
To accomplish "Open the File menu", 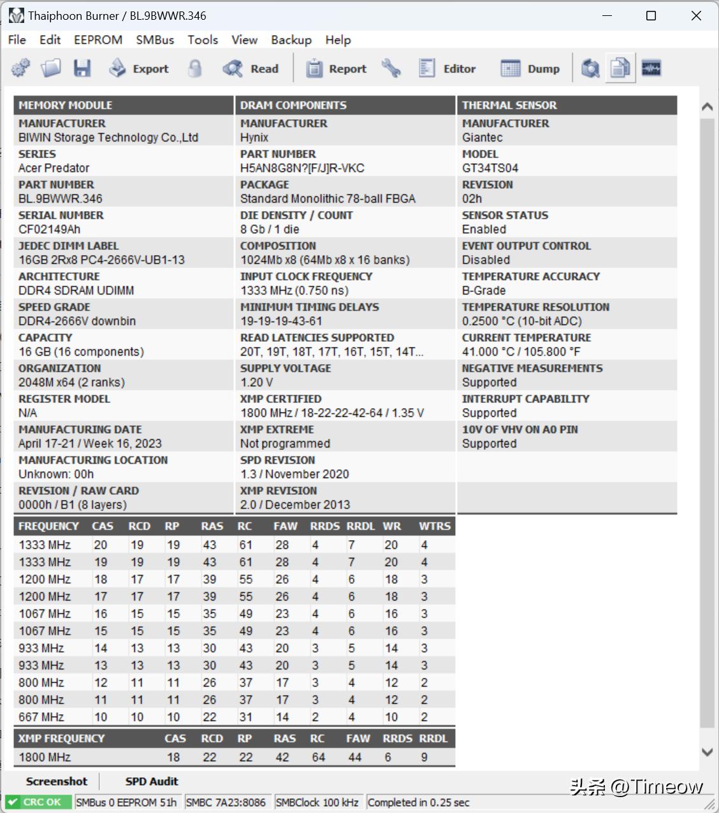I will tap(17, 40).
